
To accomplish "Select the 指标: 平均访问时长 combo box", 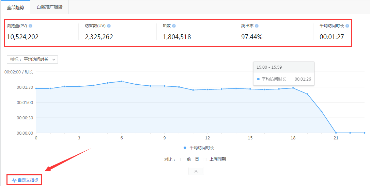I will (x=29, y=60).
